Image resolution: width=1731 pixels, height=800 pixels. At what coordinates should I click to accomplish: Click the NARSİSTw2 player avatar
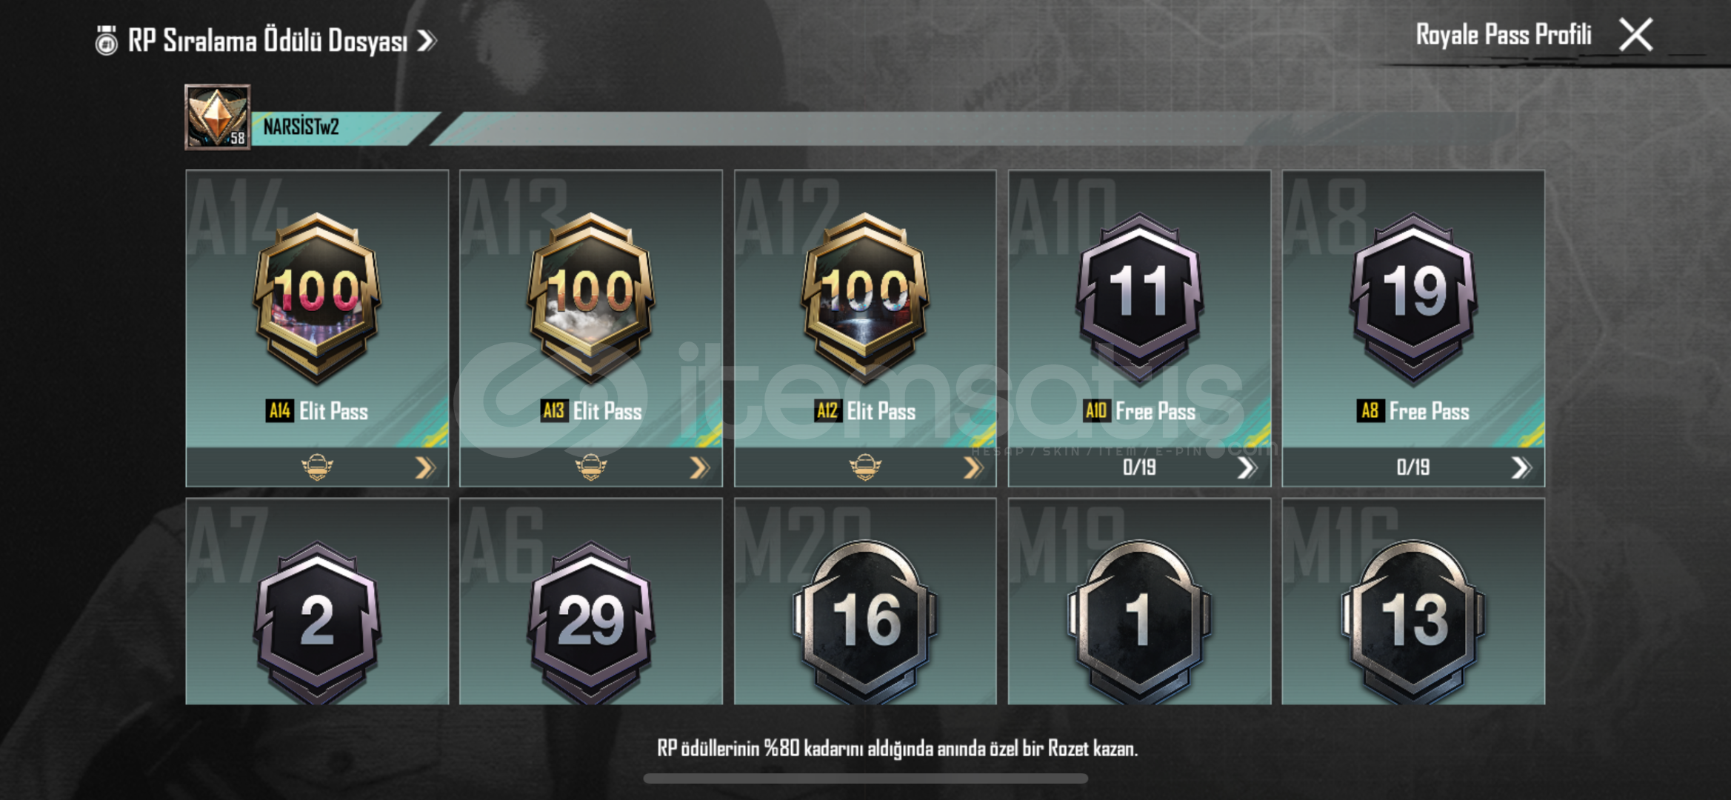pyautogui.click(x=217, y=117)
